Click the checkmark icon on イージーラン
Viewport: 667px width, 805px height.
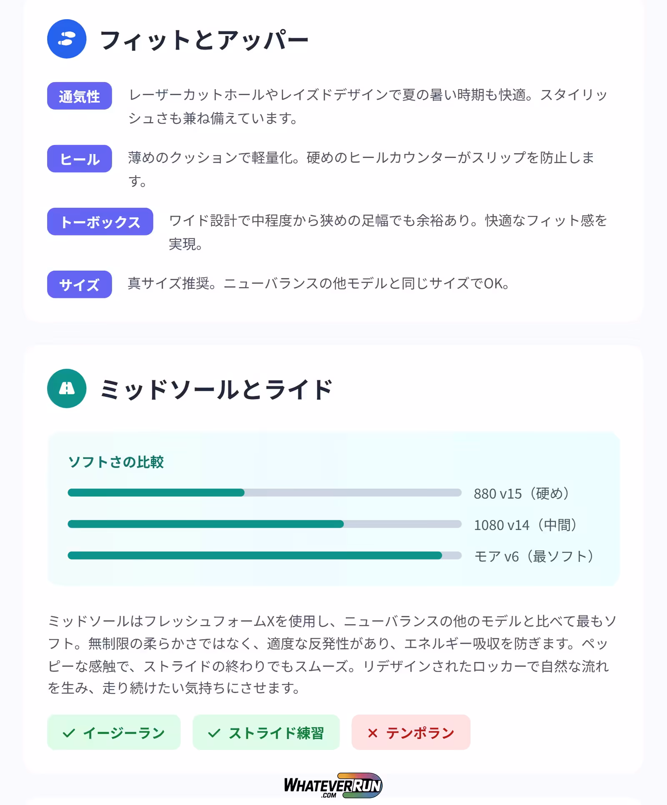pos(69,733)
